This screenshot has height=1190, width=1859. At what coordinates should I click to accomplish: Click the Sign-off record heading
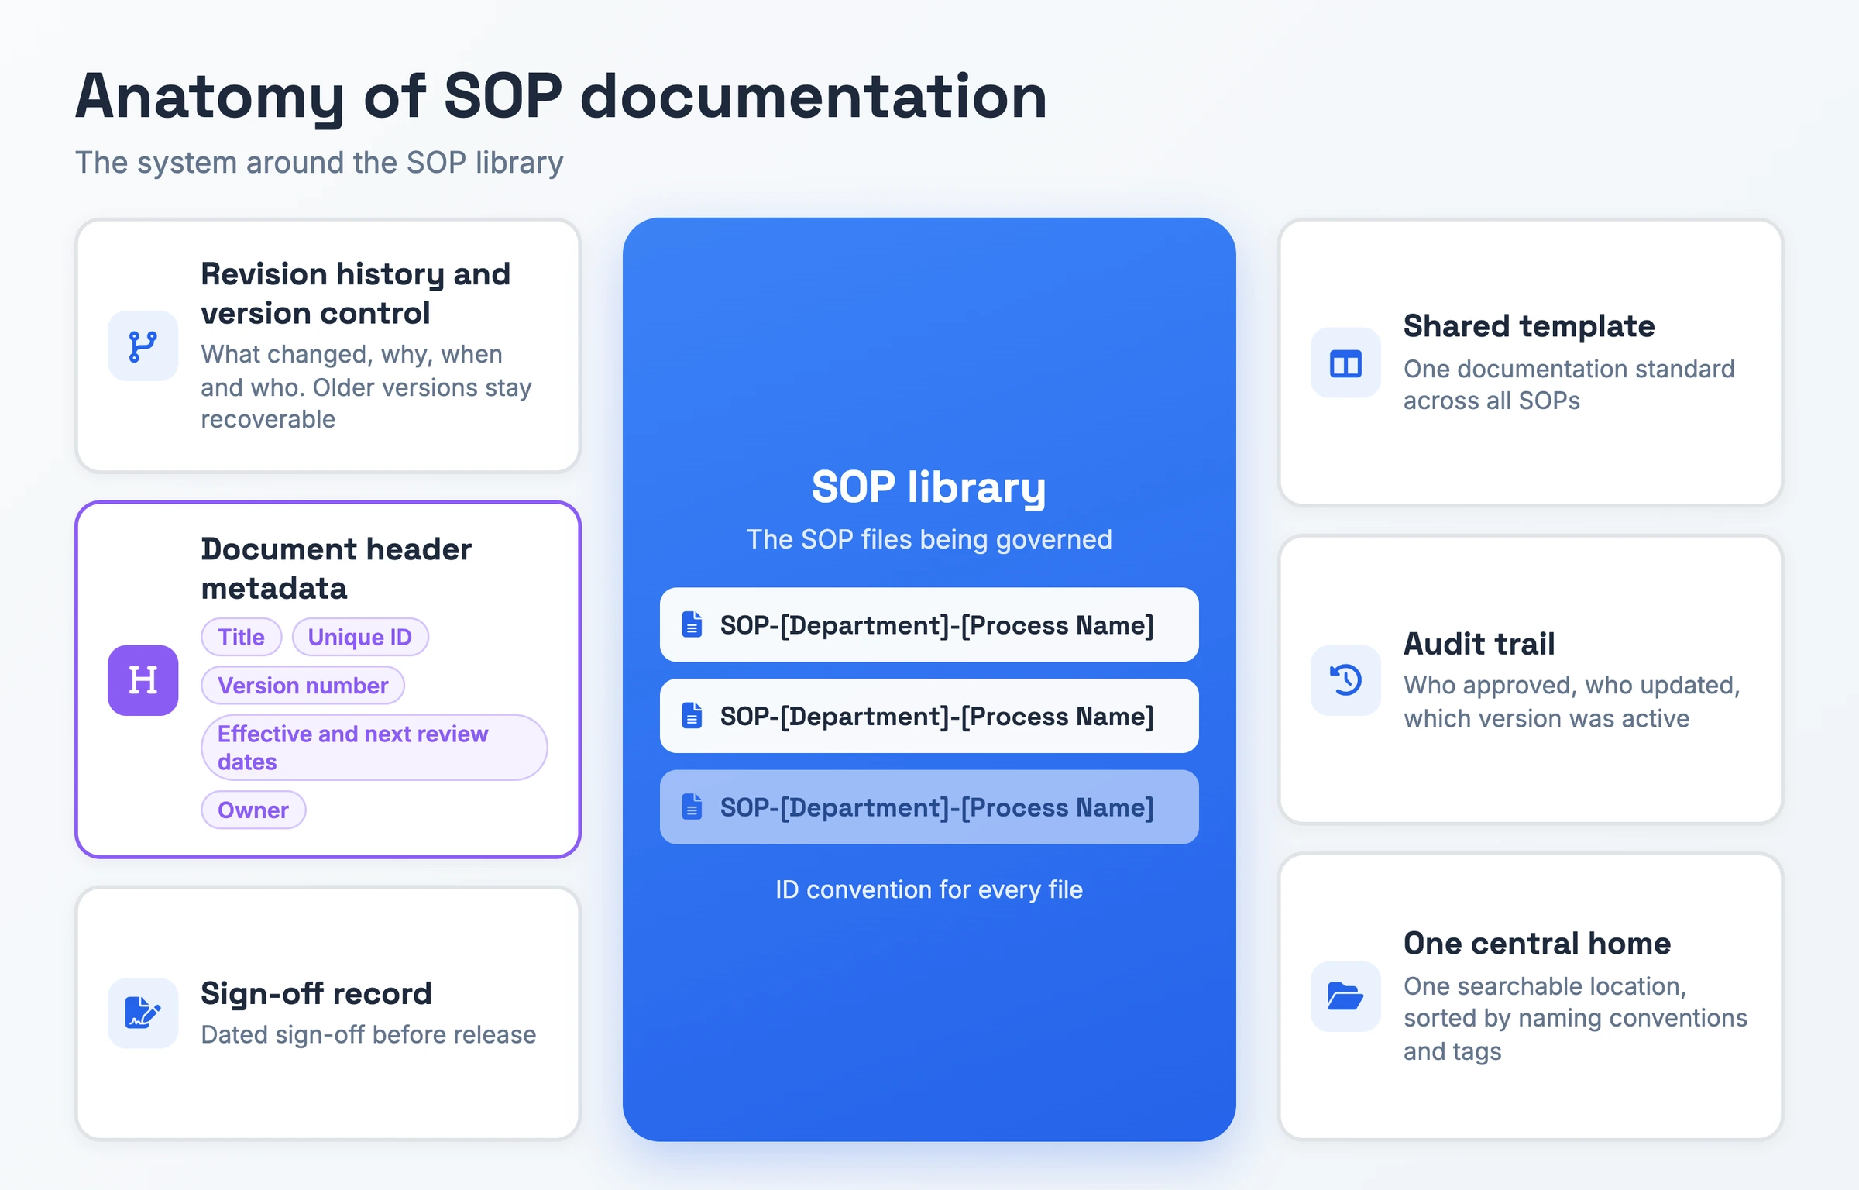pyautogui.click(x=316, y=993)
